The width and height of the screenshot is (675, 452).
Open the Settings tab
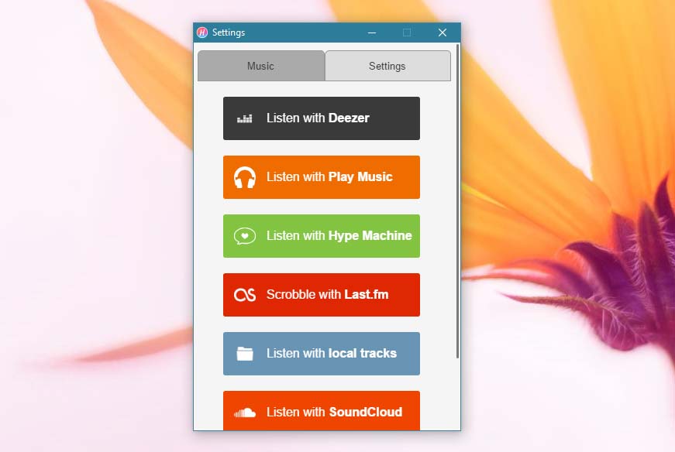coord(387,66)
